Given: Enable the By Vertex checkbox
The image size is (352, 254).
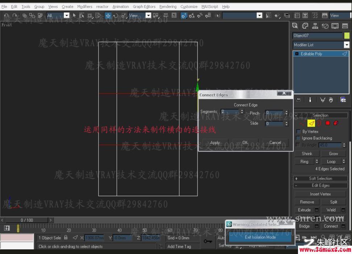Looking at the screenshot, I should 298,131.
